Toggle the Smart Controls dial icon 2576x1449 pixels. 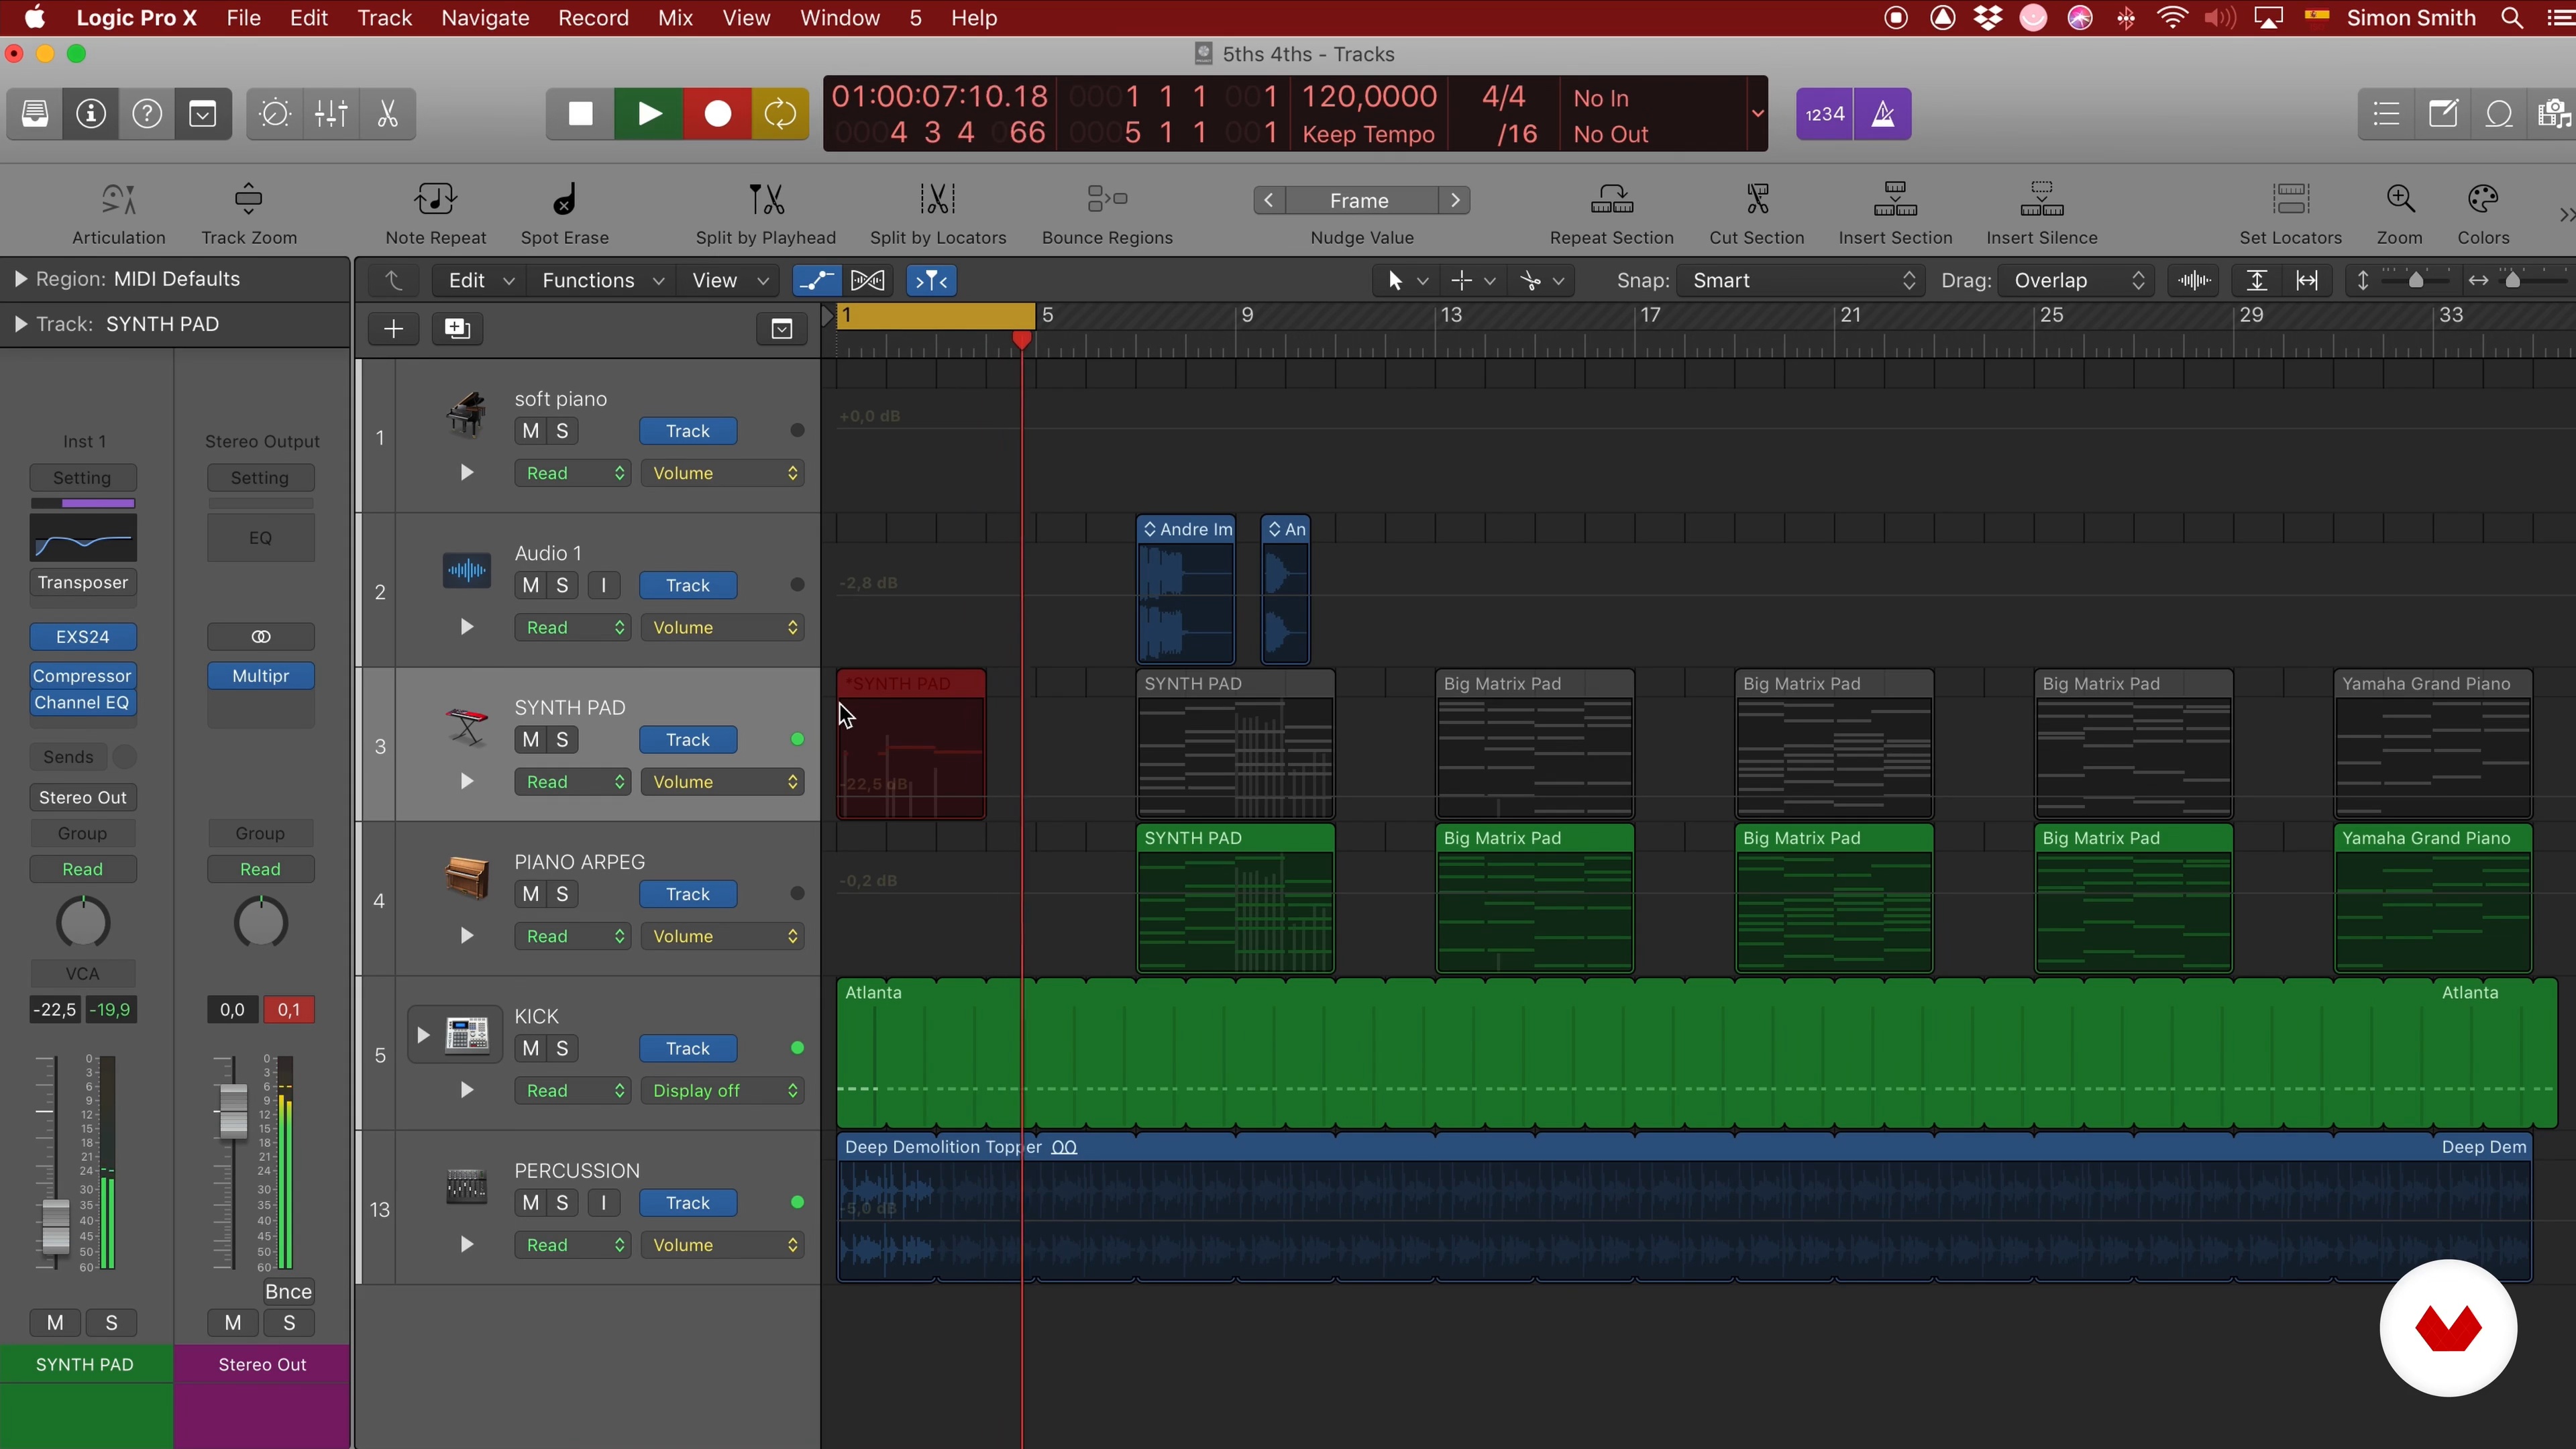(275, 114)
